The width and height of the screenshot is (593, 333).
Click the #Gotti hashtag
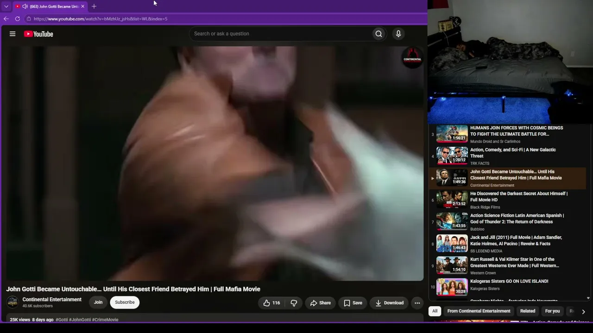(62, 320)
